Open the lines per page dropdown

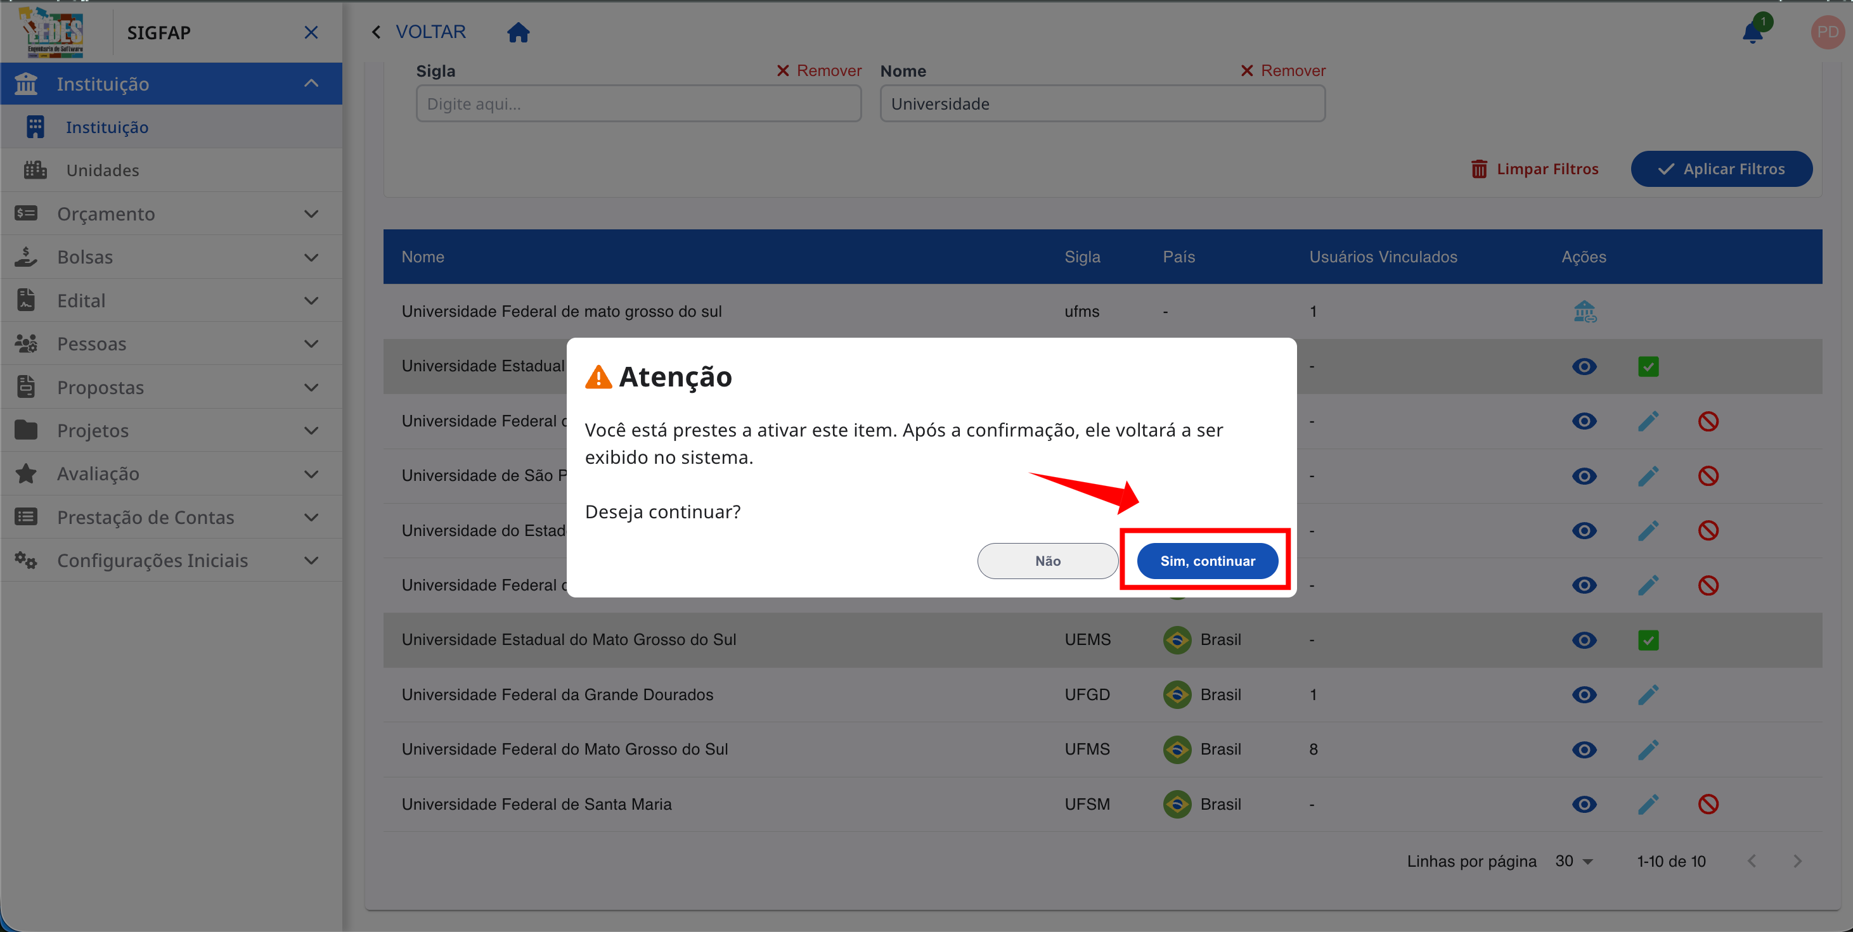[x=1574, y=861]
